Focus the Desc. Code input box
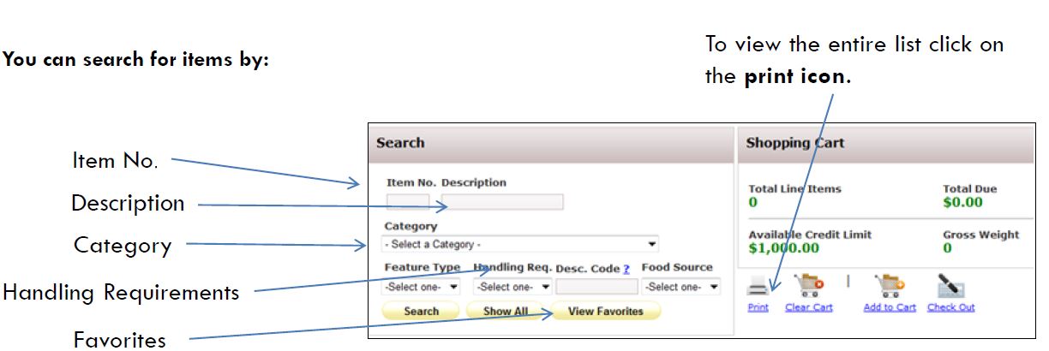The height and width of the screenshot is (351, 1049). coord(597,287)
